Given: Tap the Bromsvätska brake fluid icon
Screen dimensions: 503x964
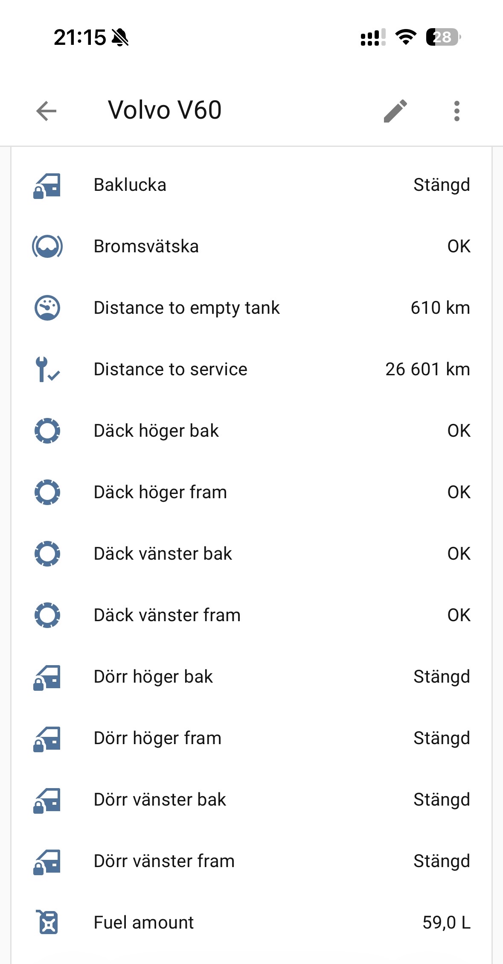Looking at the screenshot, I should [x=47, y=247].
